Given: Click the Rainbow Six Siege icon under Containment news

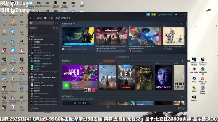Looking at the screenshot, I should (x=63, y=49).
